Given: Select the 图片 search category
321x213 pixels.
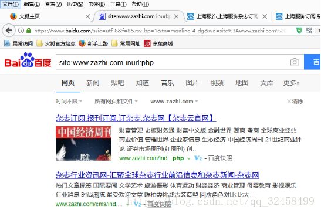Looking at the screenshot, I should (x=192, y=83).
